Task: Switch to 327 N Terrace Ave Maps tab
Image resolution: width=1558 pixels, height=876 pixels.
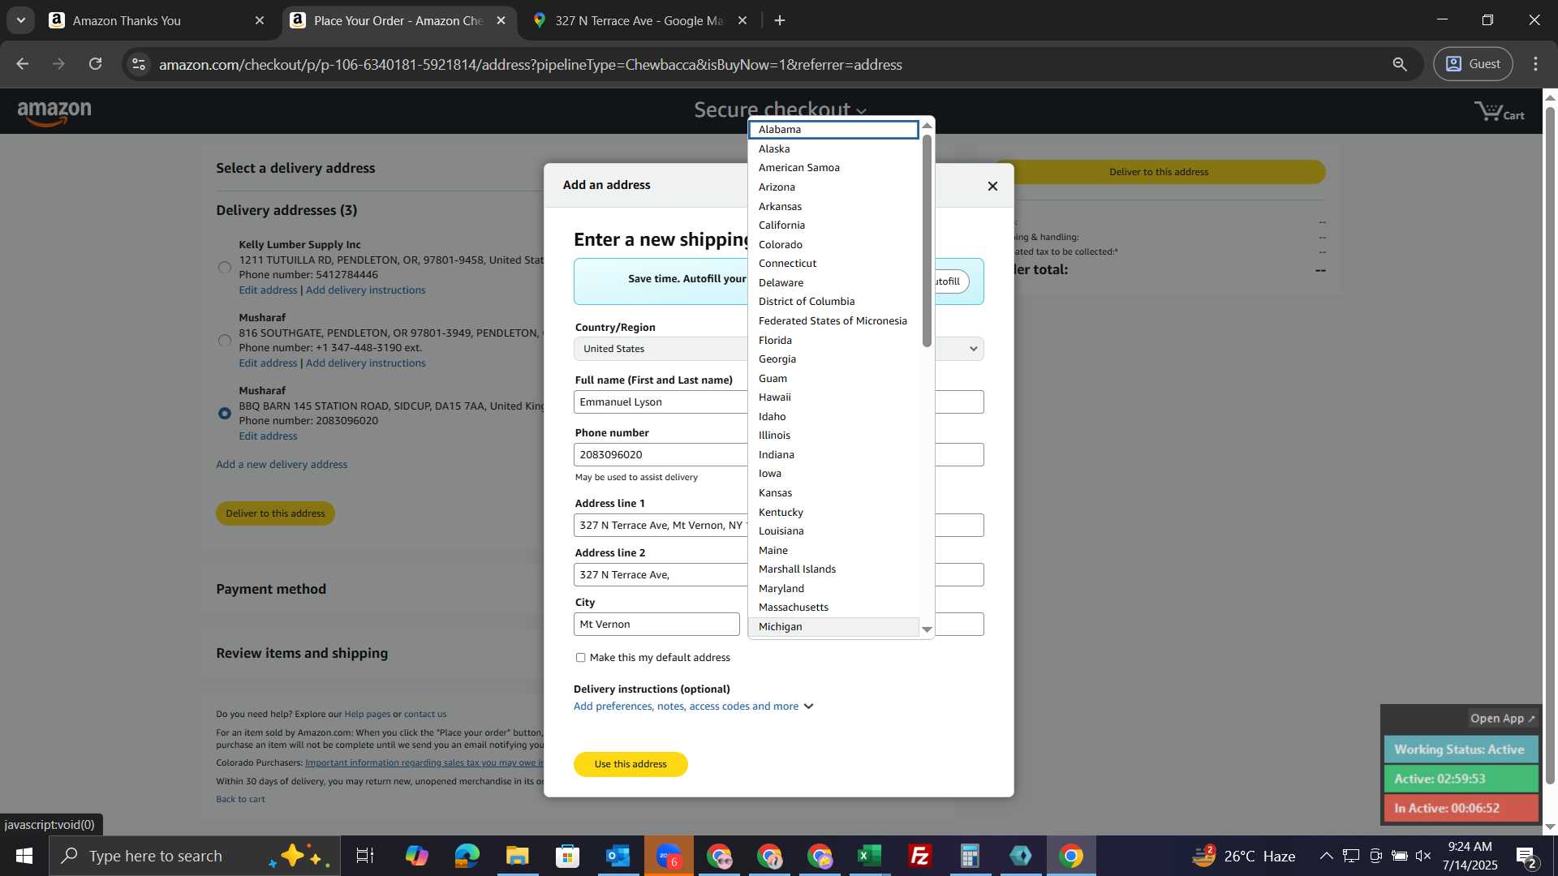Action: pos(639,20)
